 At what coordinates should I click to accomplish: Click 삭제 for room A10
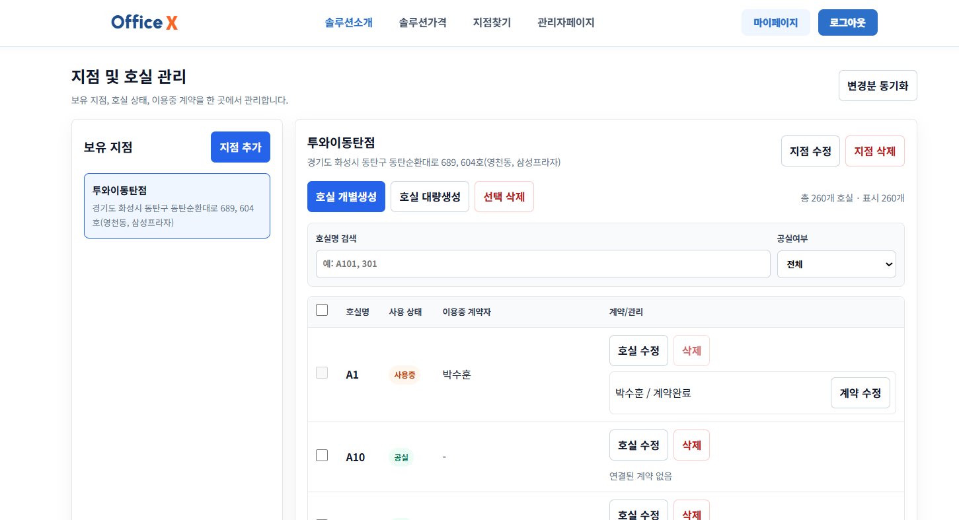point(691,445)
